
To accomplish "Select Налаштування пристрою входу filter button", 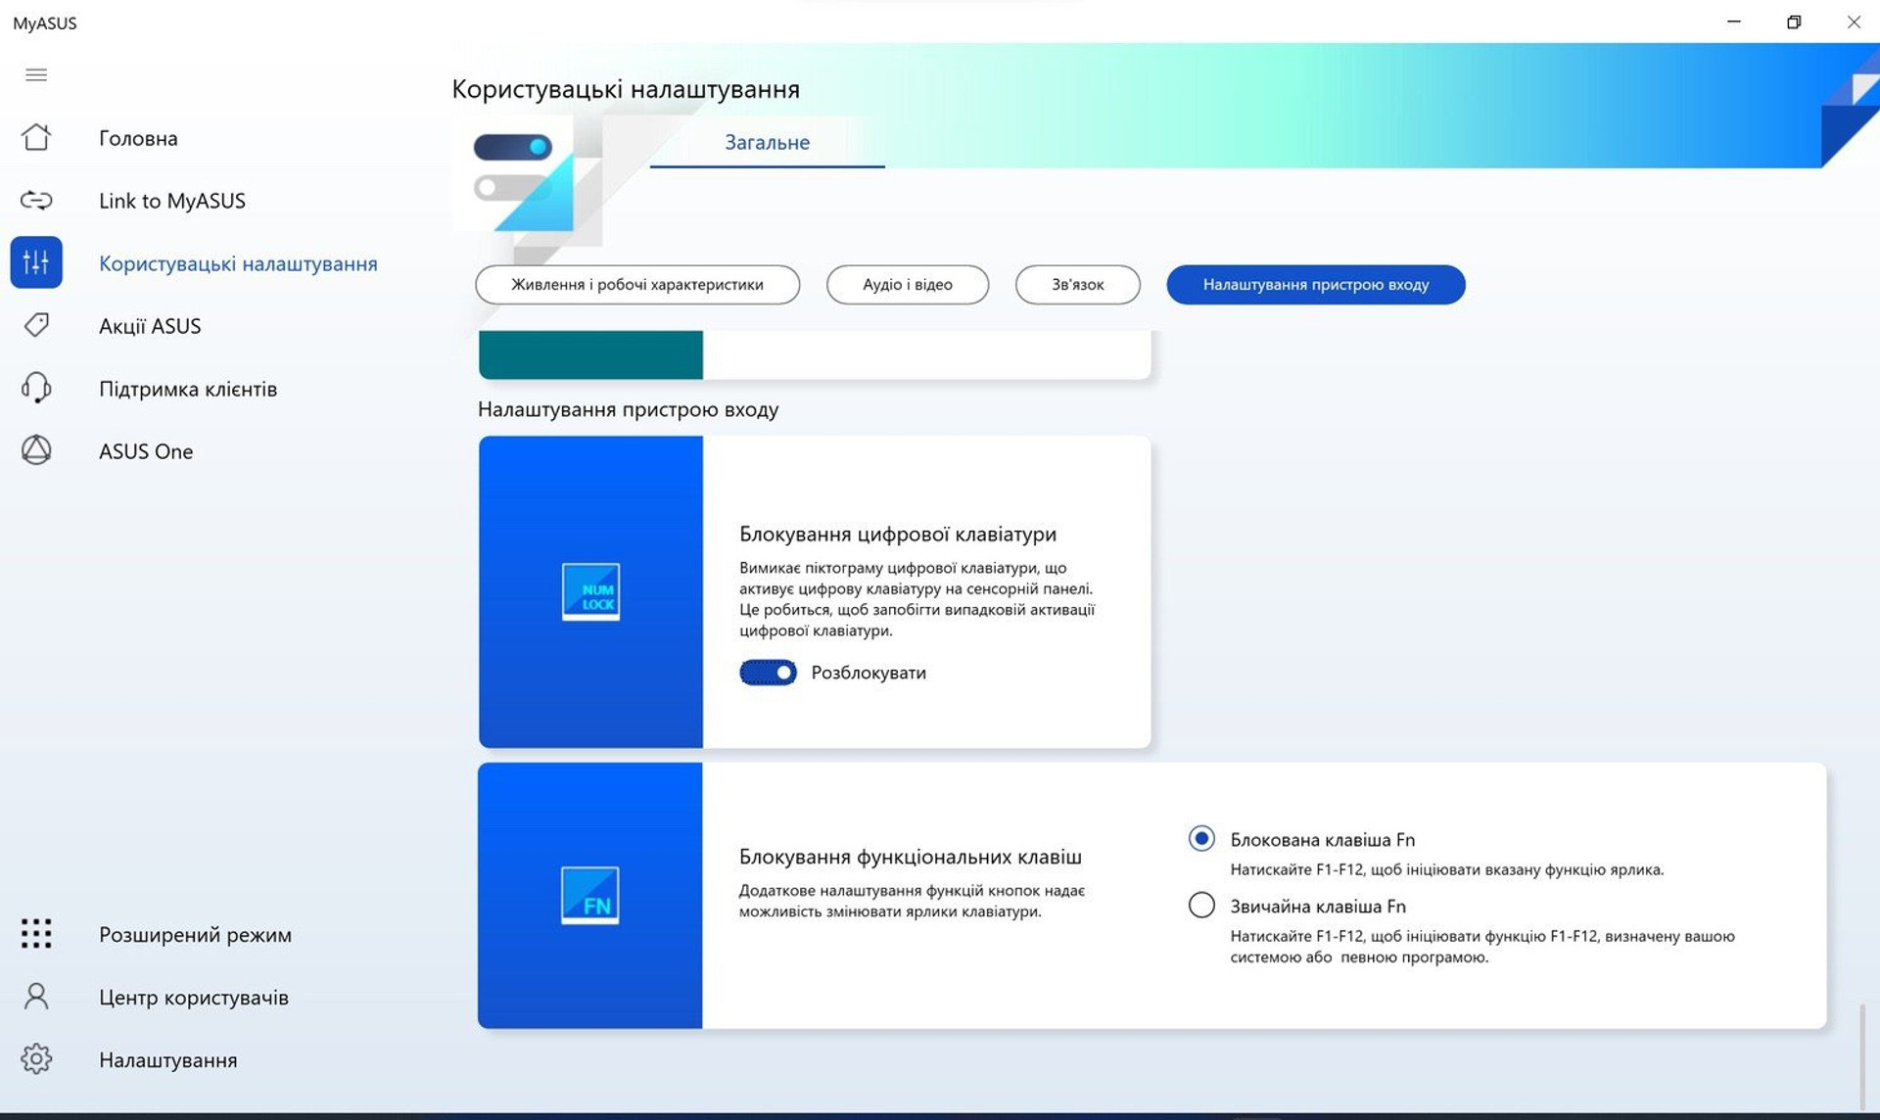I will point(1316,285).
